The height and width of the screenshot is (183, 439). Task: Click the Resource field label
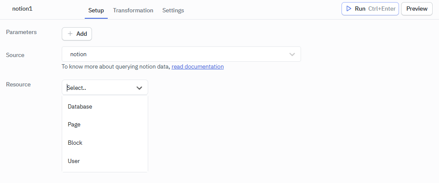point(18,84)
